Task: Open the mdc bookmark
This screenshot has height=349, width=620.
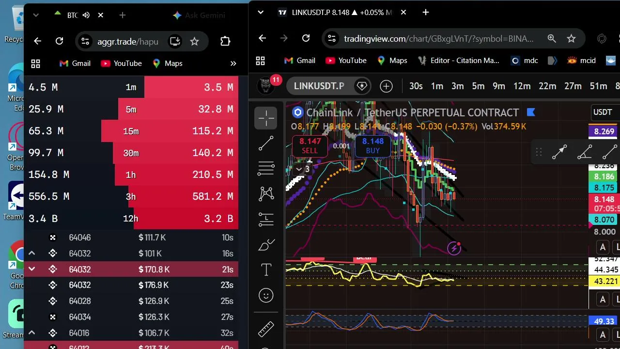Action: pyautogui.click(x=525, y=61)
